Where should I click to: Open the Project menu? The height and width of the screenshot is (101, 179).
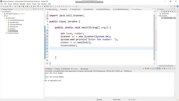click(x=34, y=4)
